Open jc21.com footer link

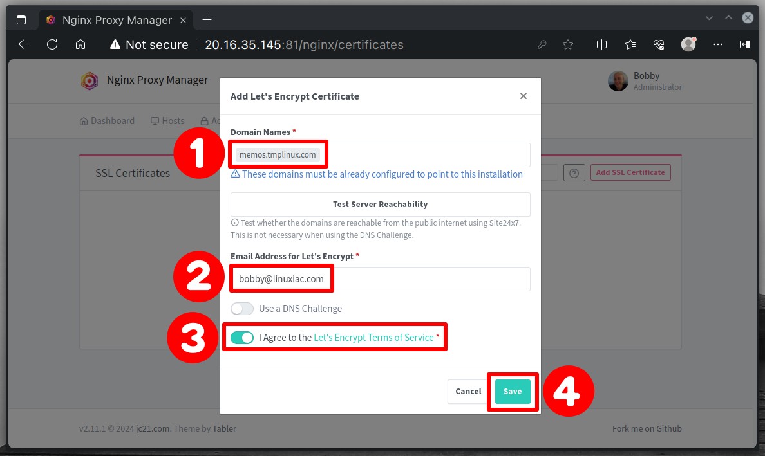click(153, 429)
